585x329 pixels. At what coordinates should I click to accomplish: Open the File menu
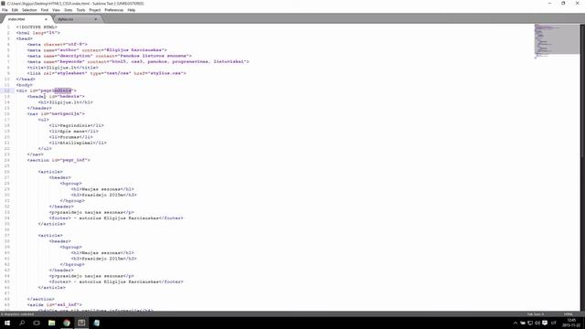pos(5,10)
